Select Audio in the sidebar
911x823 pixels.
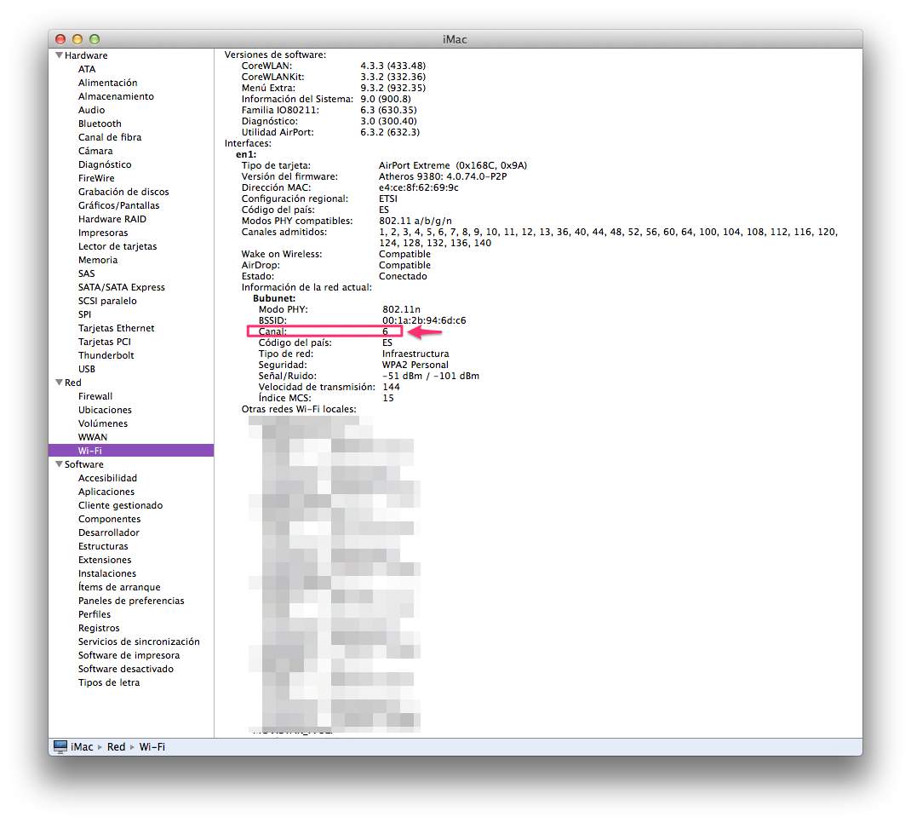[91, 110]
